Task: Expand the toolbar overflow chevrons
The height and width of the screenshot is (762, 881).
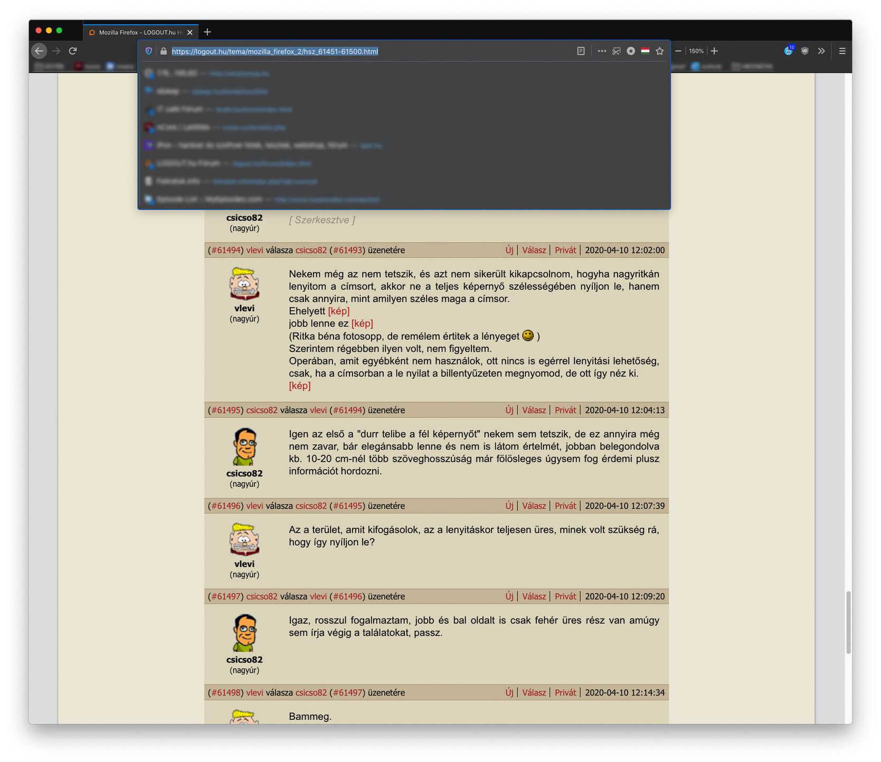Action: [x=821, y=51]
